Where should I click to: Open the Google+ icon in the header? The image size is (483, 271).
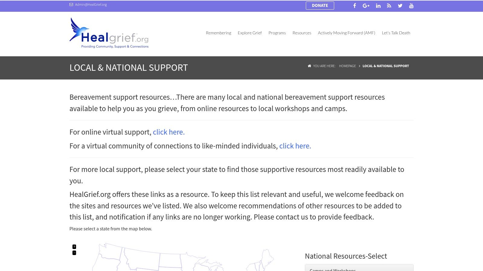[x=366, y=5]
